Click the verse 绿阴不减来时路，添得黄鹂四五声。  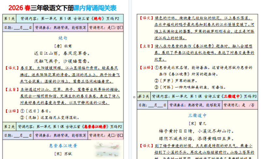(196, 138)
